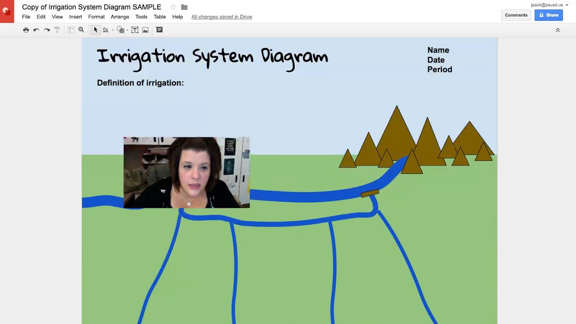The image size is (576, 324).
Task: Click the 'Name' label text
Action: tap(438, 50)
